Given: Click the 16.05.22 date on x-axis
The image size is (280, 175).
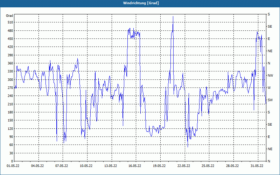Looking at the screenshot, I should point(135,166).
